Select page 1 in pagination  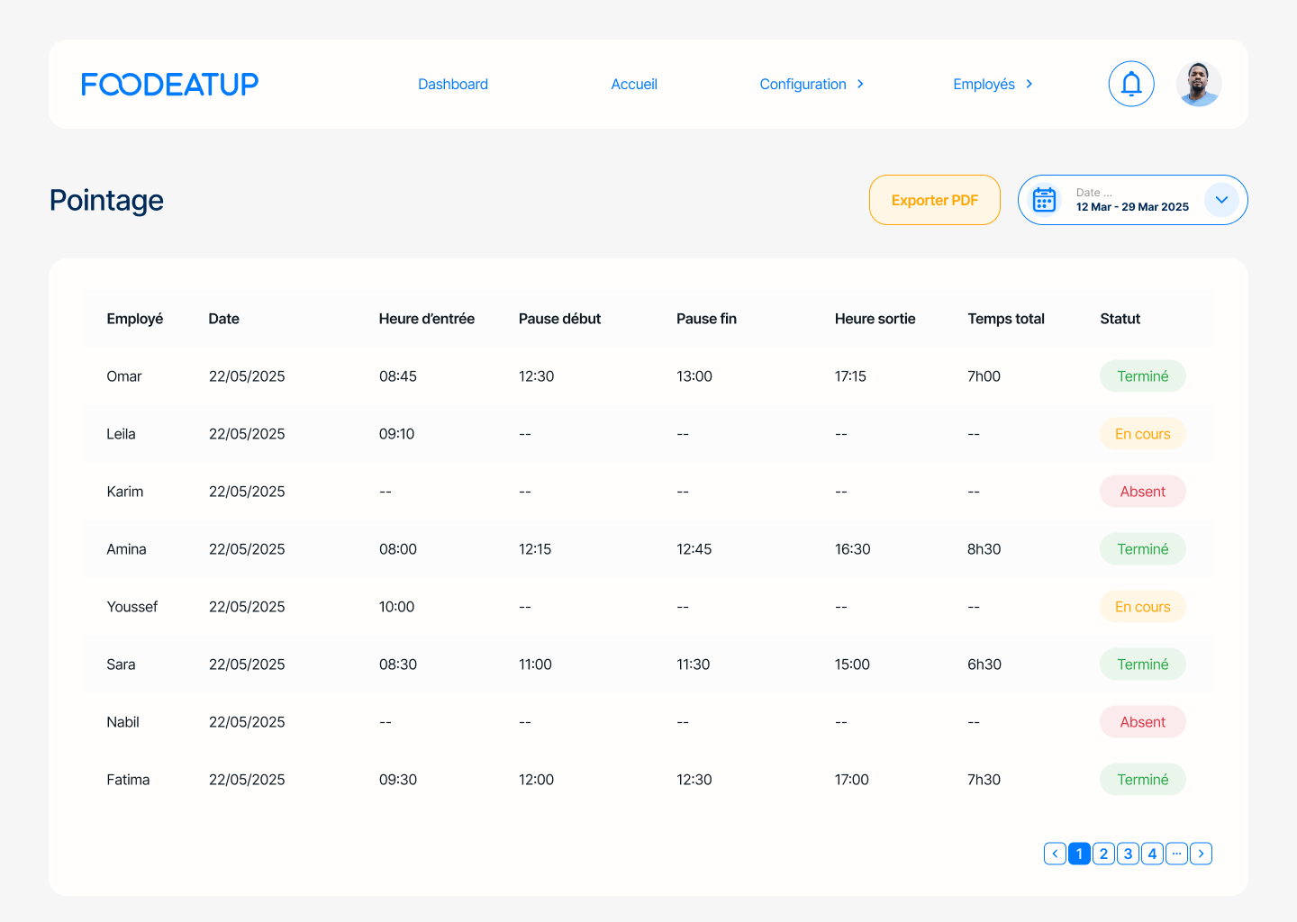click(1079, 854)
